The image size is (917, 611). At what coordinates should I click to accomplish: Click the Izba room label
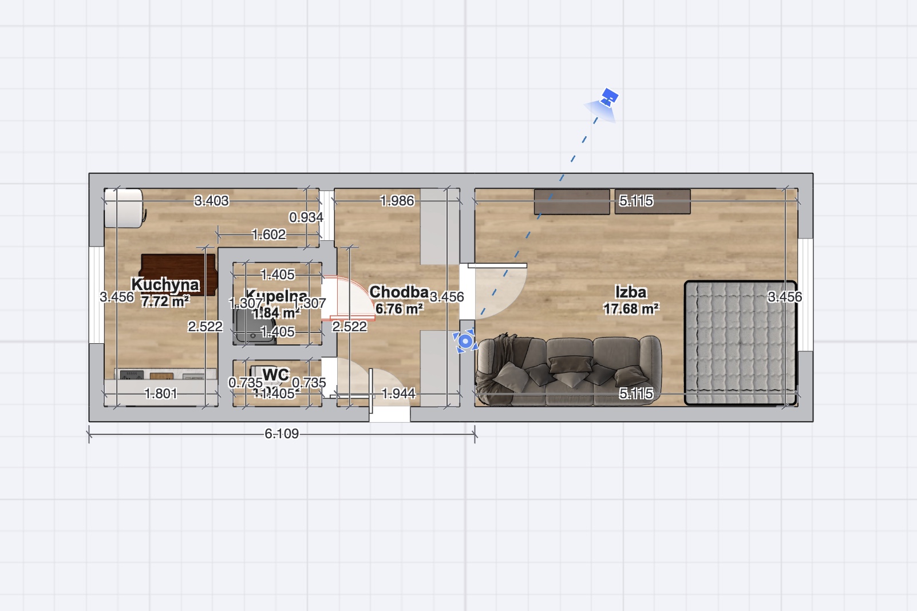click(631, 292)
